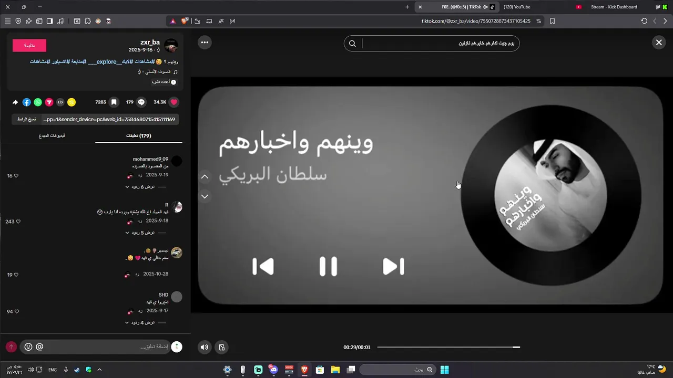The width and height of the screenshot is (673, 378).
Task: Open the Windows Start menu
Action: 444,370
